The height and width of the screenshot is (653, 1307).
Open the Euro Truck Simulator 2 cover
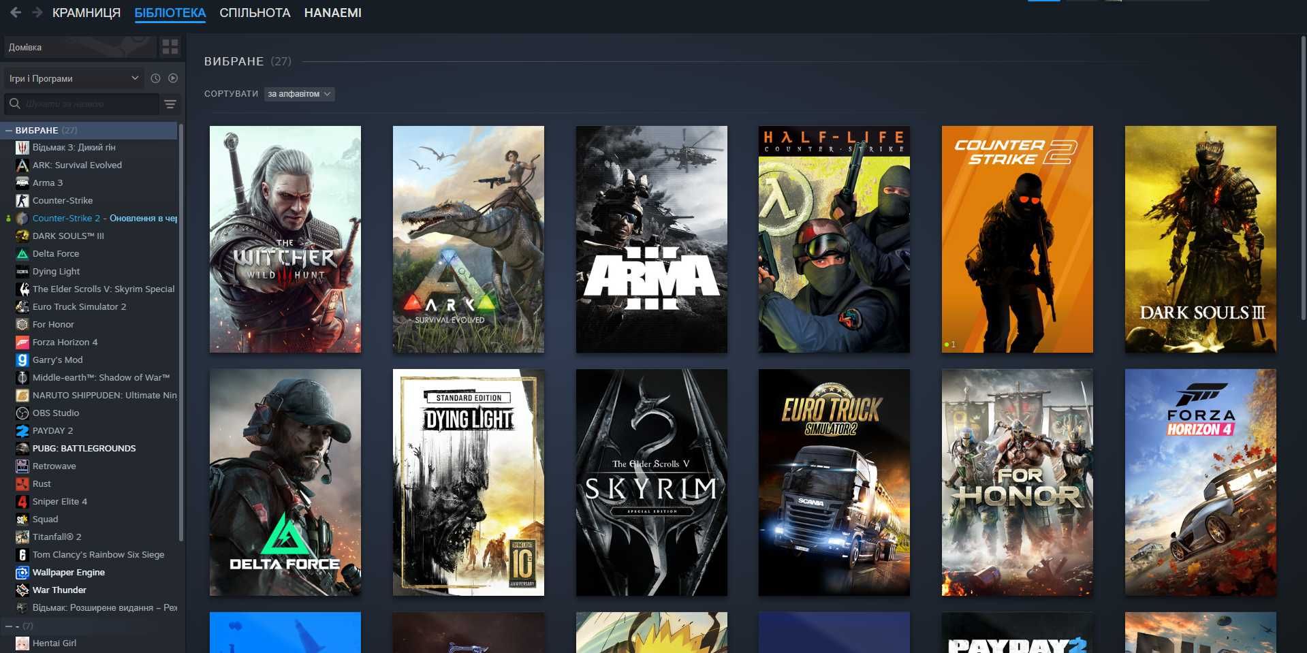[834, 483]
